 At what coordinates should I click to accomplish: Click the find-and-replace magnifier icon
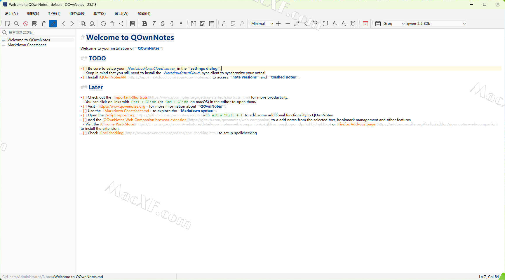click(x=83, y=24)
